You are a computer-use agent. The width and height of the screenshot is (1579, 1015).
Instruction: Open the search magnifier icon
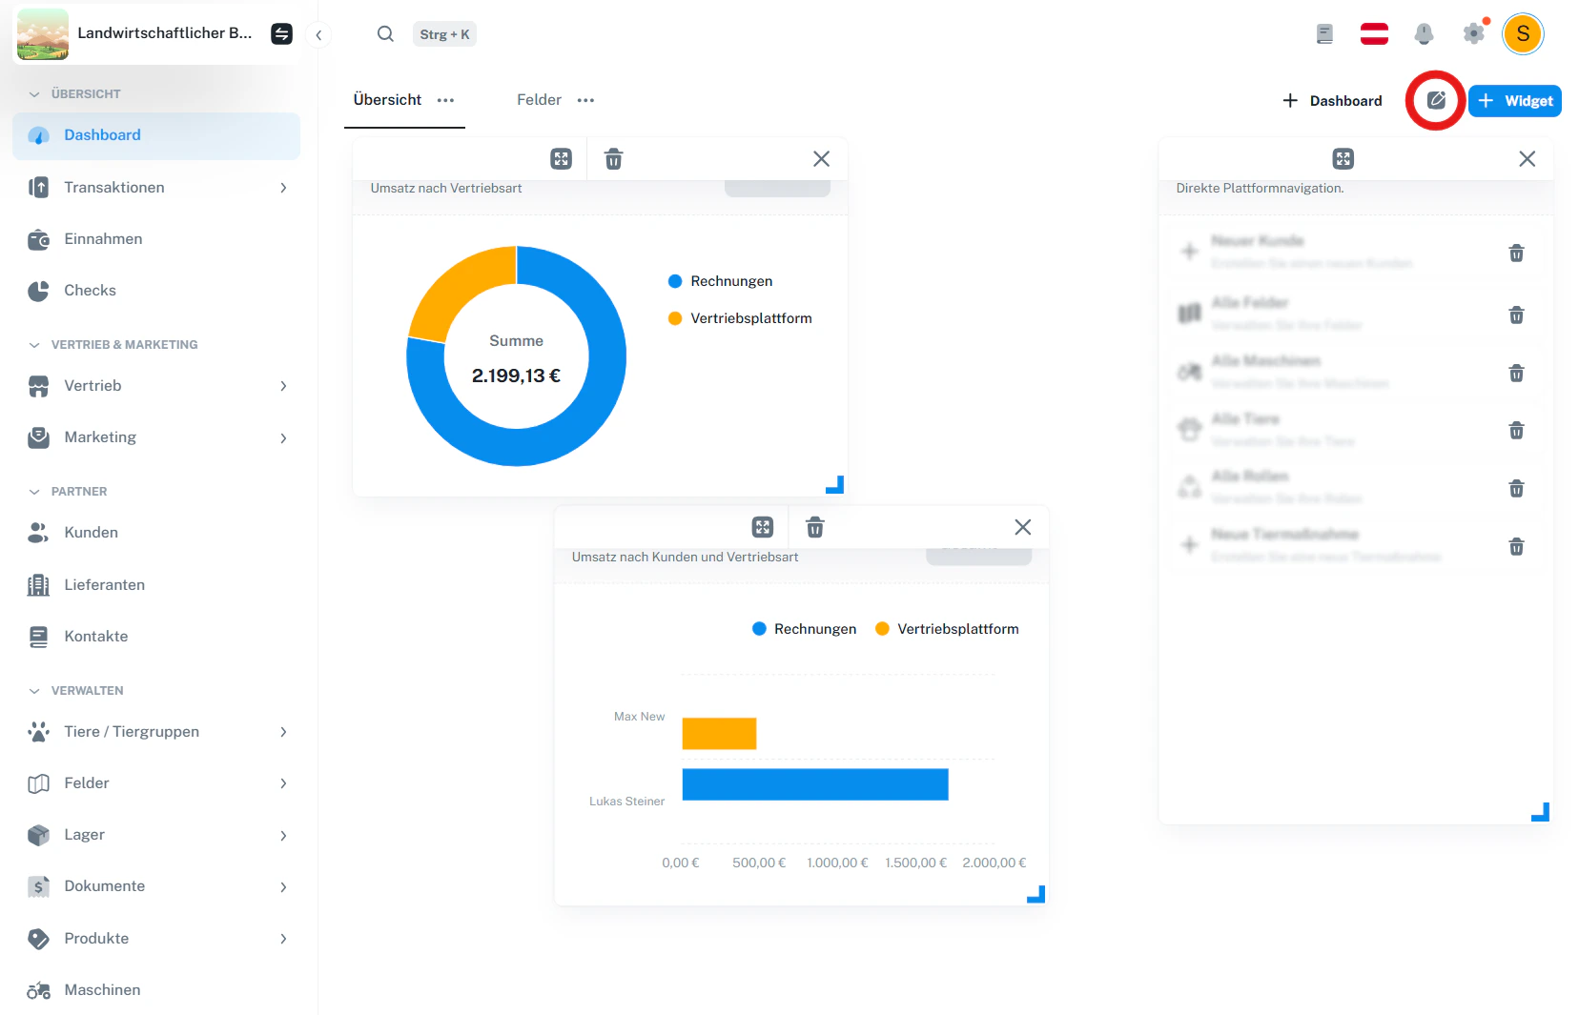coord(385,34)
